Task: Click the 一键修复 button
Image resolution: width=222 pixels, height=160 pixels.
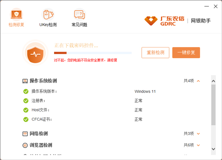Action: click(186, 53)
